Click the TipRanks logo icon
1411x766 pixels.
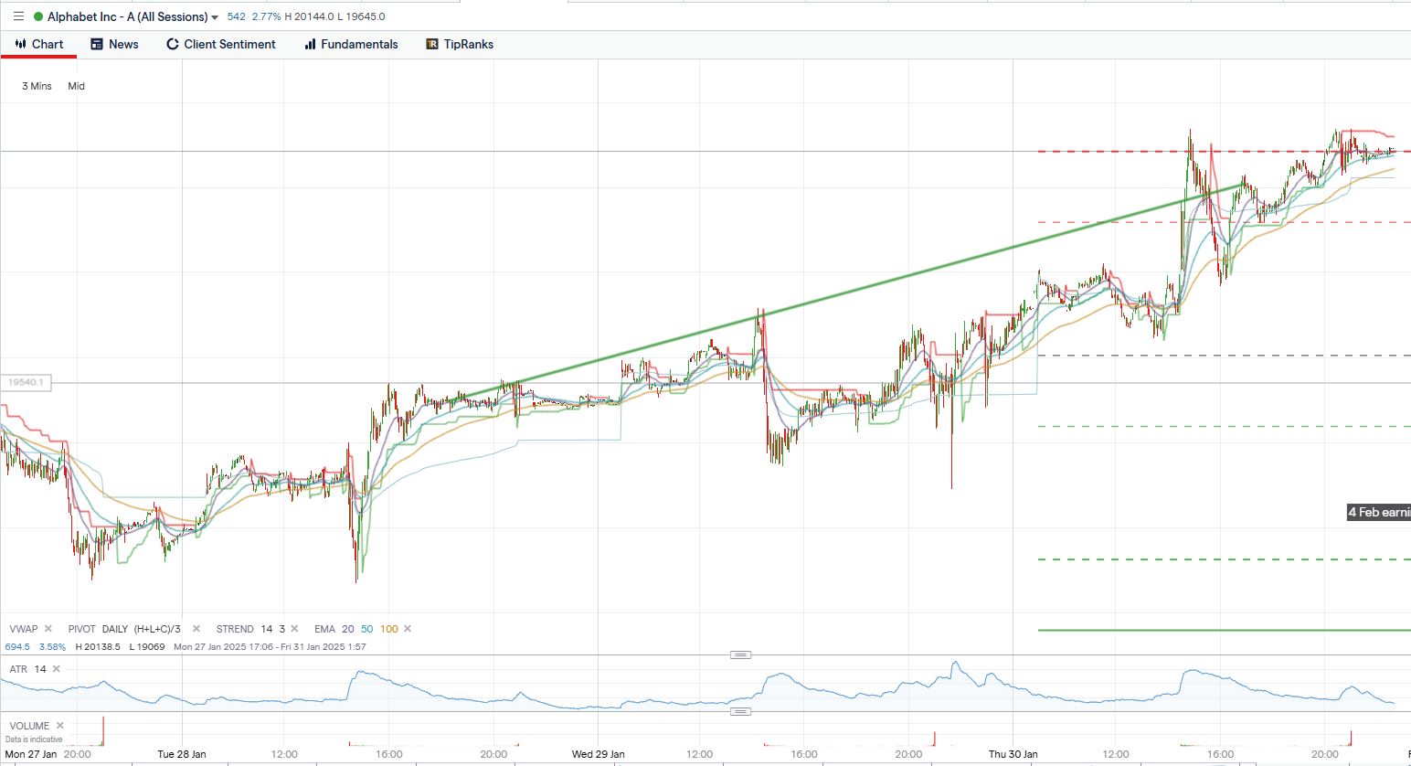[432, 44]
